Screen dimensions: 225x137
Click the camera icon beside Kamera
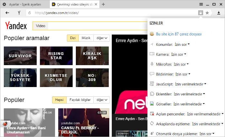coord(152,54)
